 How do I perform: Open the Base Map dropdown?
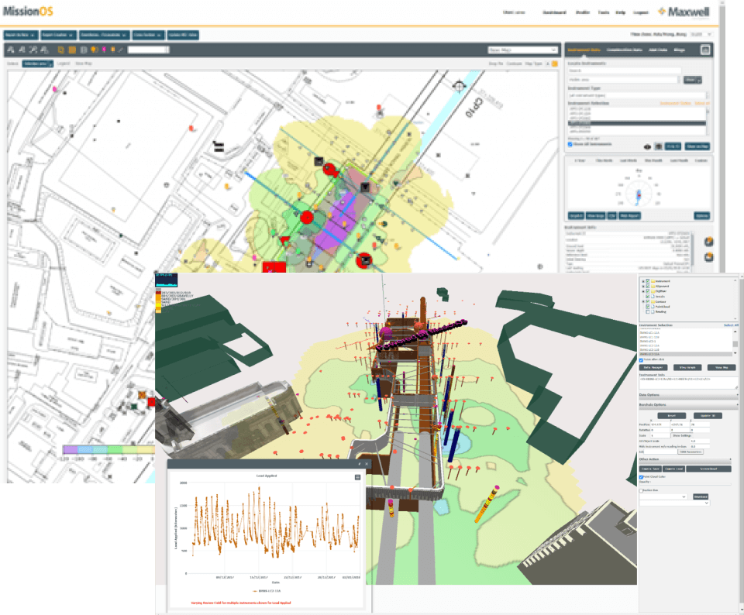pyautogui.click(x=522, y=50)
